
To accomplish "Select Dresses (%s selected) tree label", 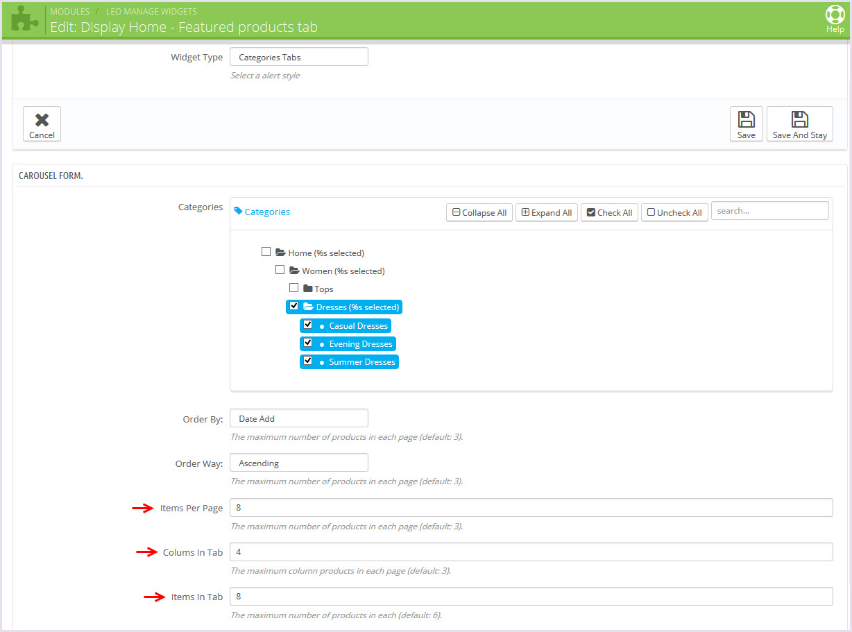I will pyautogui.click(x=357, y=307).
